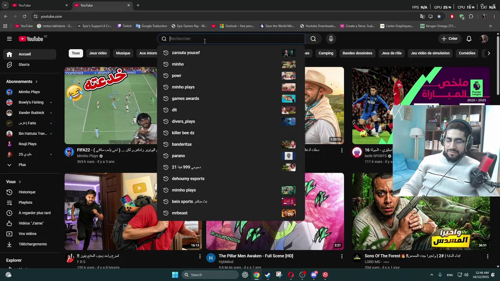Choose suggestion games awards
The image size is (500, 281).
(230, 98)
